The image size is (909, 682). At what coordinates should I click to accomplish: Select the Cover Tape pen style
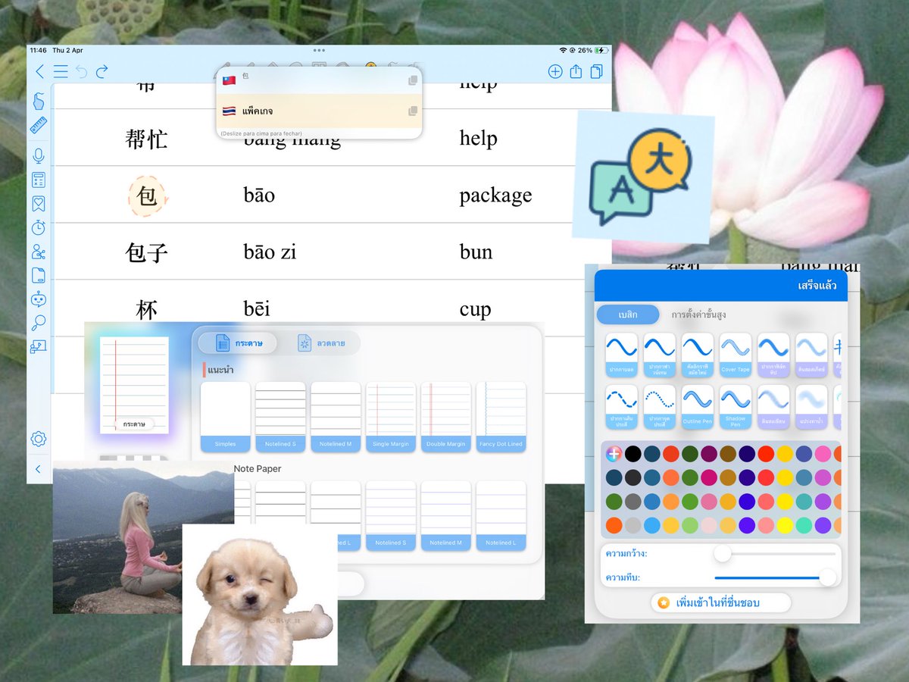tap(736, 355)
